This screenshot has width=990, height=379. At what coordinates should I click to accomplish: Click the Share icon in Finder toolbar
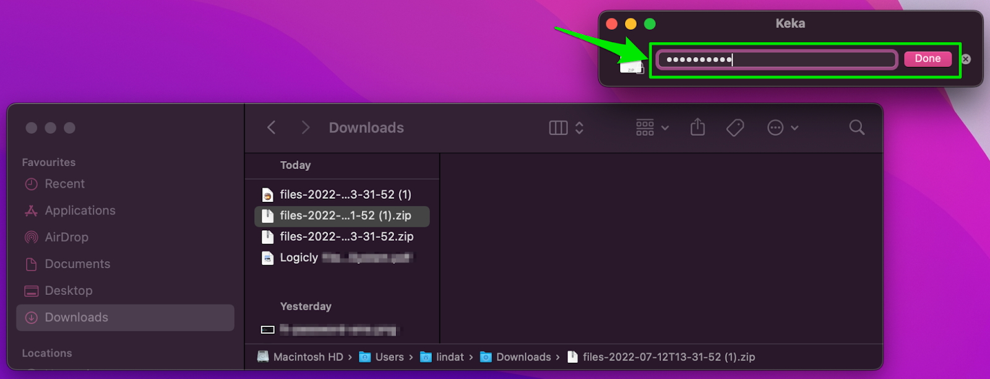(697, 127)
